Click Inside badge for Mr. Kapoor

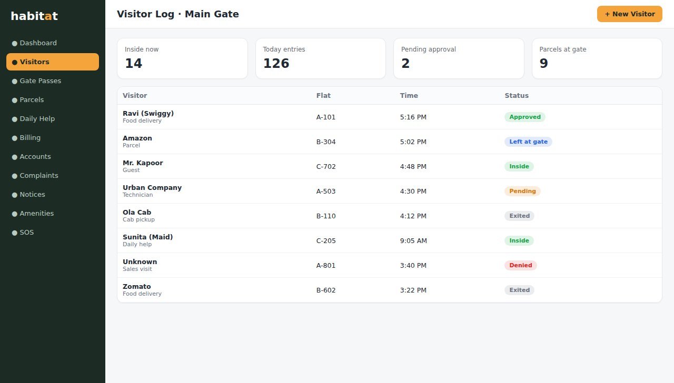tap(519, 166)
